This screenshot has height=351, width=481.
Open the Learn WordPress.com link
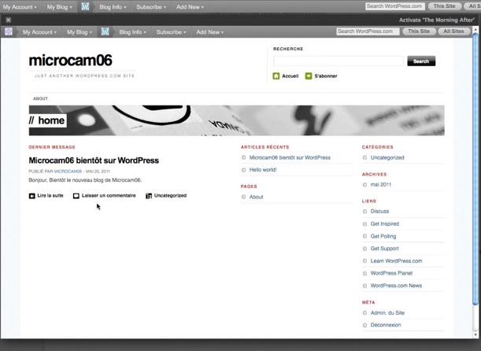[396, 260]
